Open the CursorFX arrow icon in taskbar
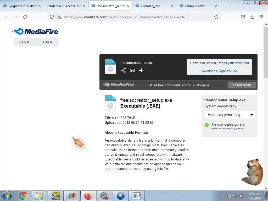This screenshot has width=268, height=201. coord(120,196)
